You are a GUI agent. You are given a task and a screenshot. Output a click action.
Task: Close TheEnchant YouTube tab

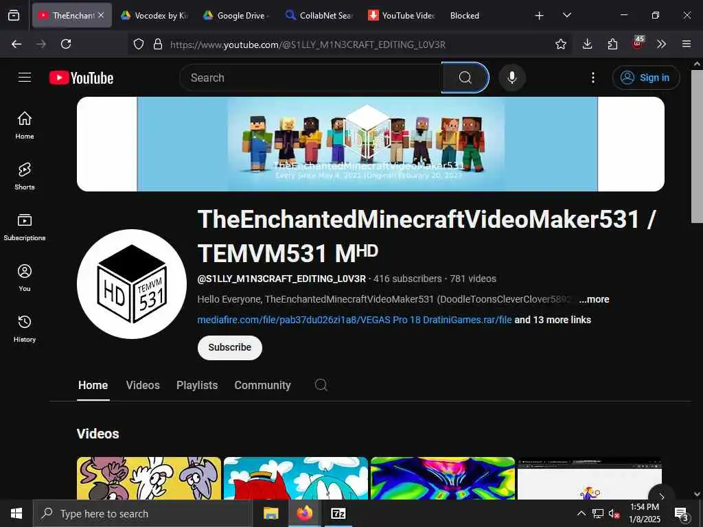coord(102,15)
